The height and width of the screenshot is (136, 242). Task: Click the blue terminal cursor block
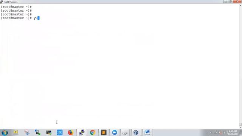(39, 18)
